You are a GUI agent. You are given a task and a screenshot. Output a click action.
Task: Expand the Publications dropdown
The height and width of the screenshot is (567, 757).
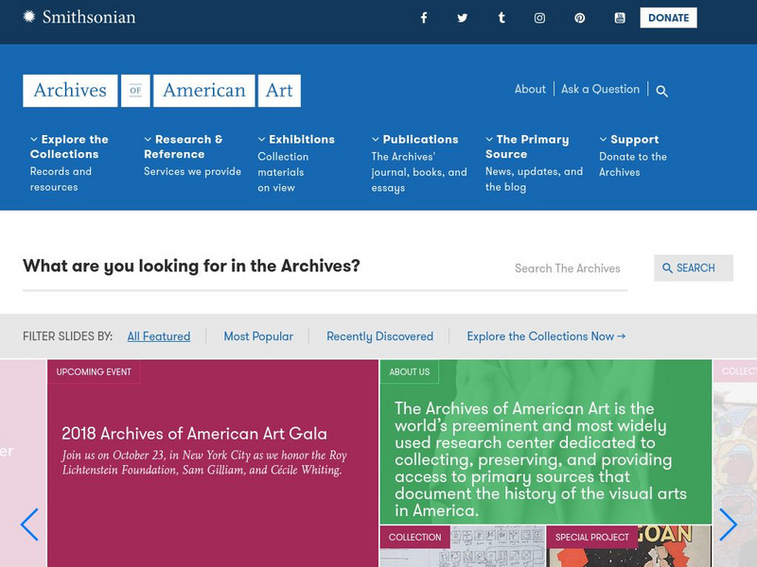416,138
